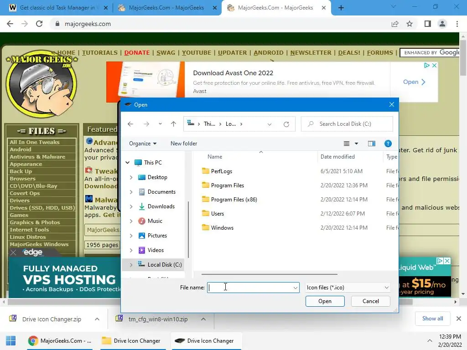Screen dimensions: 467x350
Task: Sort files by Name column
Action: click(x=215, y=157)
